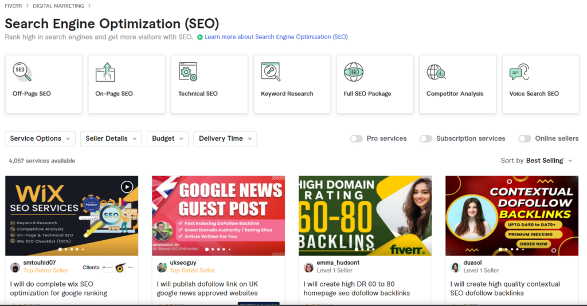Toggle Pro services switch
Screen dimensions: 587x306
point(357,138)
